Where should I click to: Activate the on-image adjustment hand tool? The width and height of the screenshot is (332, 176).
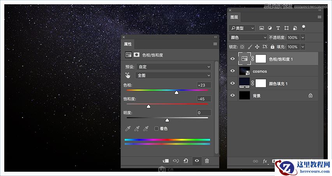click(128, 75)
